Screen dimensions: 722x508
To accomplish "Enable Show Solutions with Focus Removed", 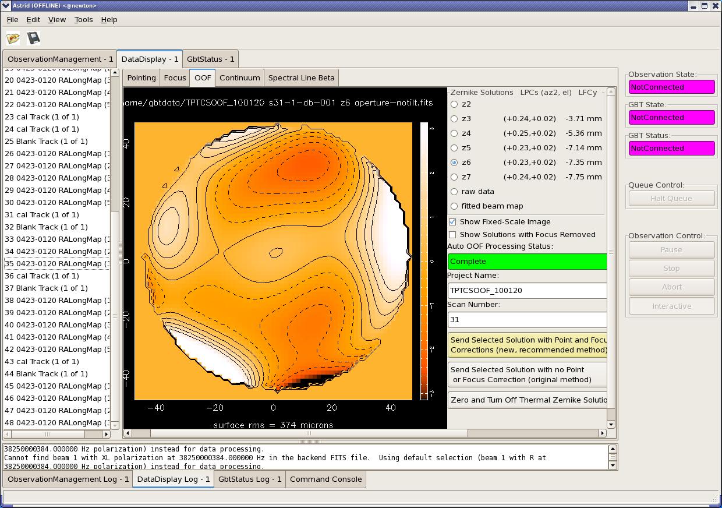I will (x=452, y=235).
